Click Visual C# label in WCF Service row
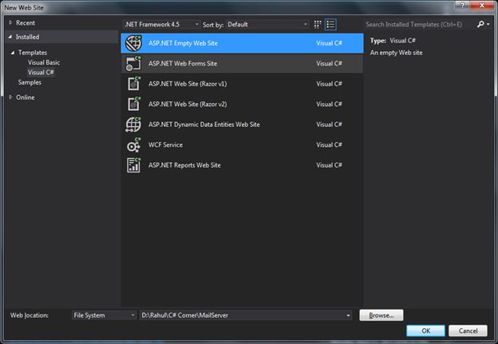Screen dimensions: 498x344 point(329,144)
